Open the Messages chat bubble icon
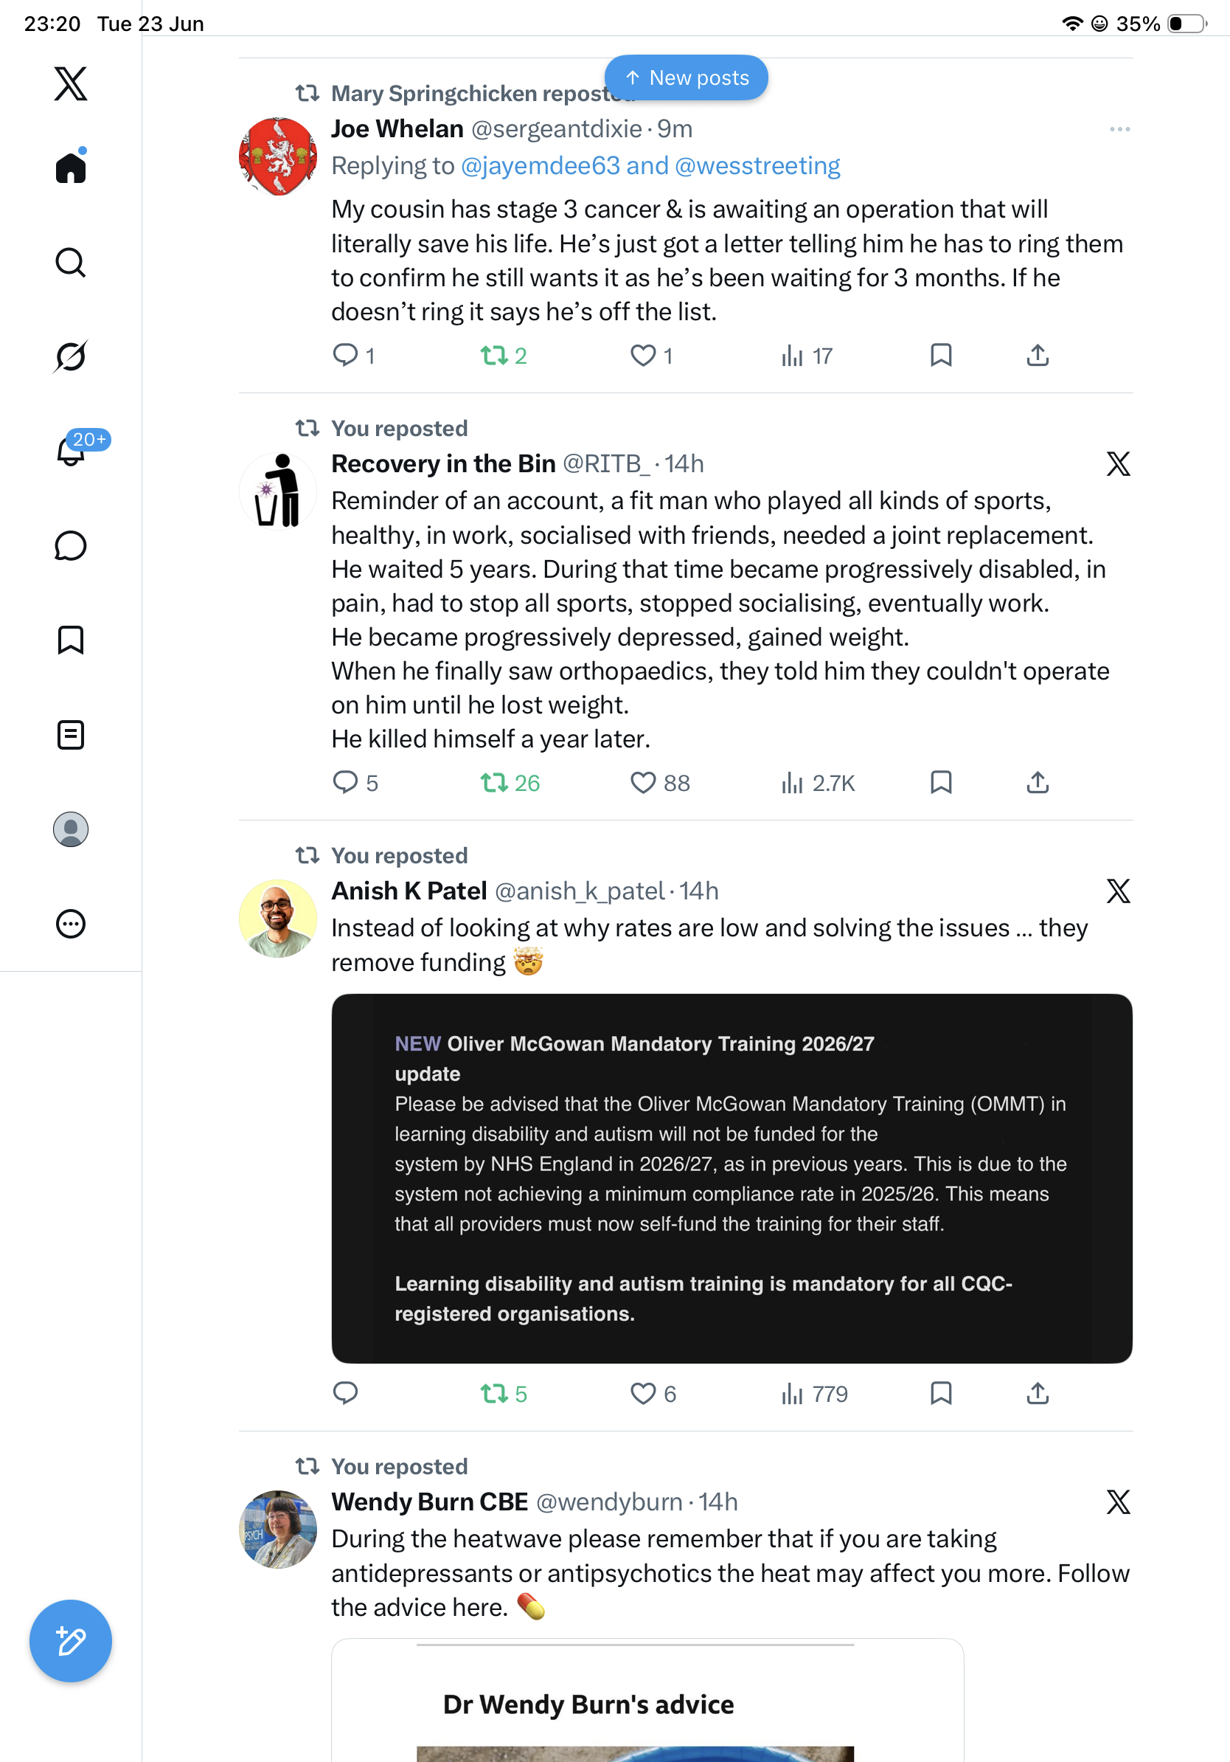 [71, 545]
